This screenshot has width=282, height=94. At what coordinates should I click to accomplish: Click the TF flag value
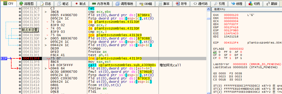(230, 58)
